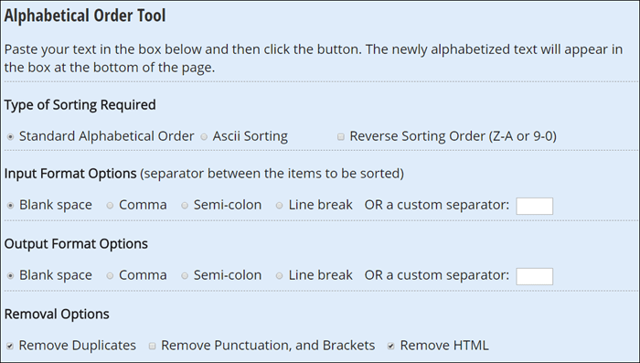Choose the Ascii Sorting option
The image size is (640, 363).
(204, 137)
